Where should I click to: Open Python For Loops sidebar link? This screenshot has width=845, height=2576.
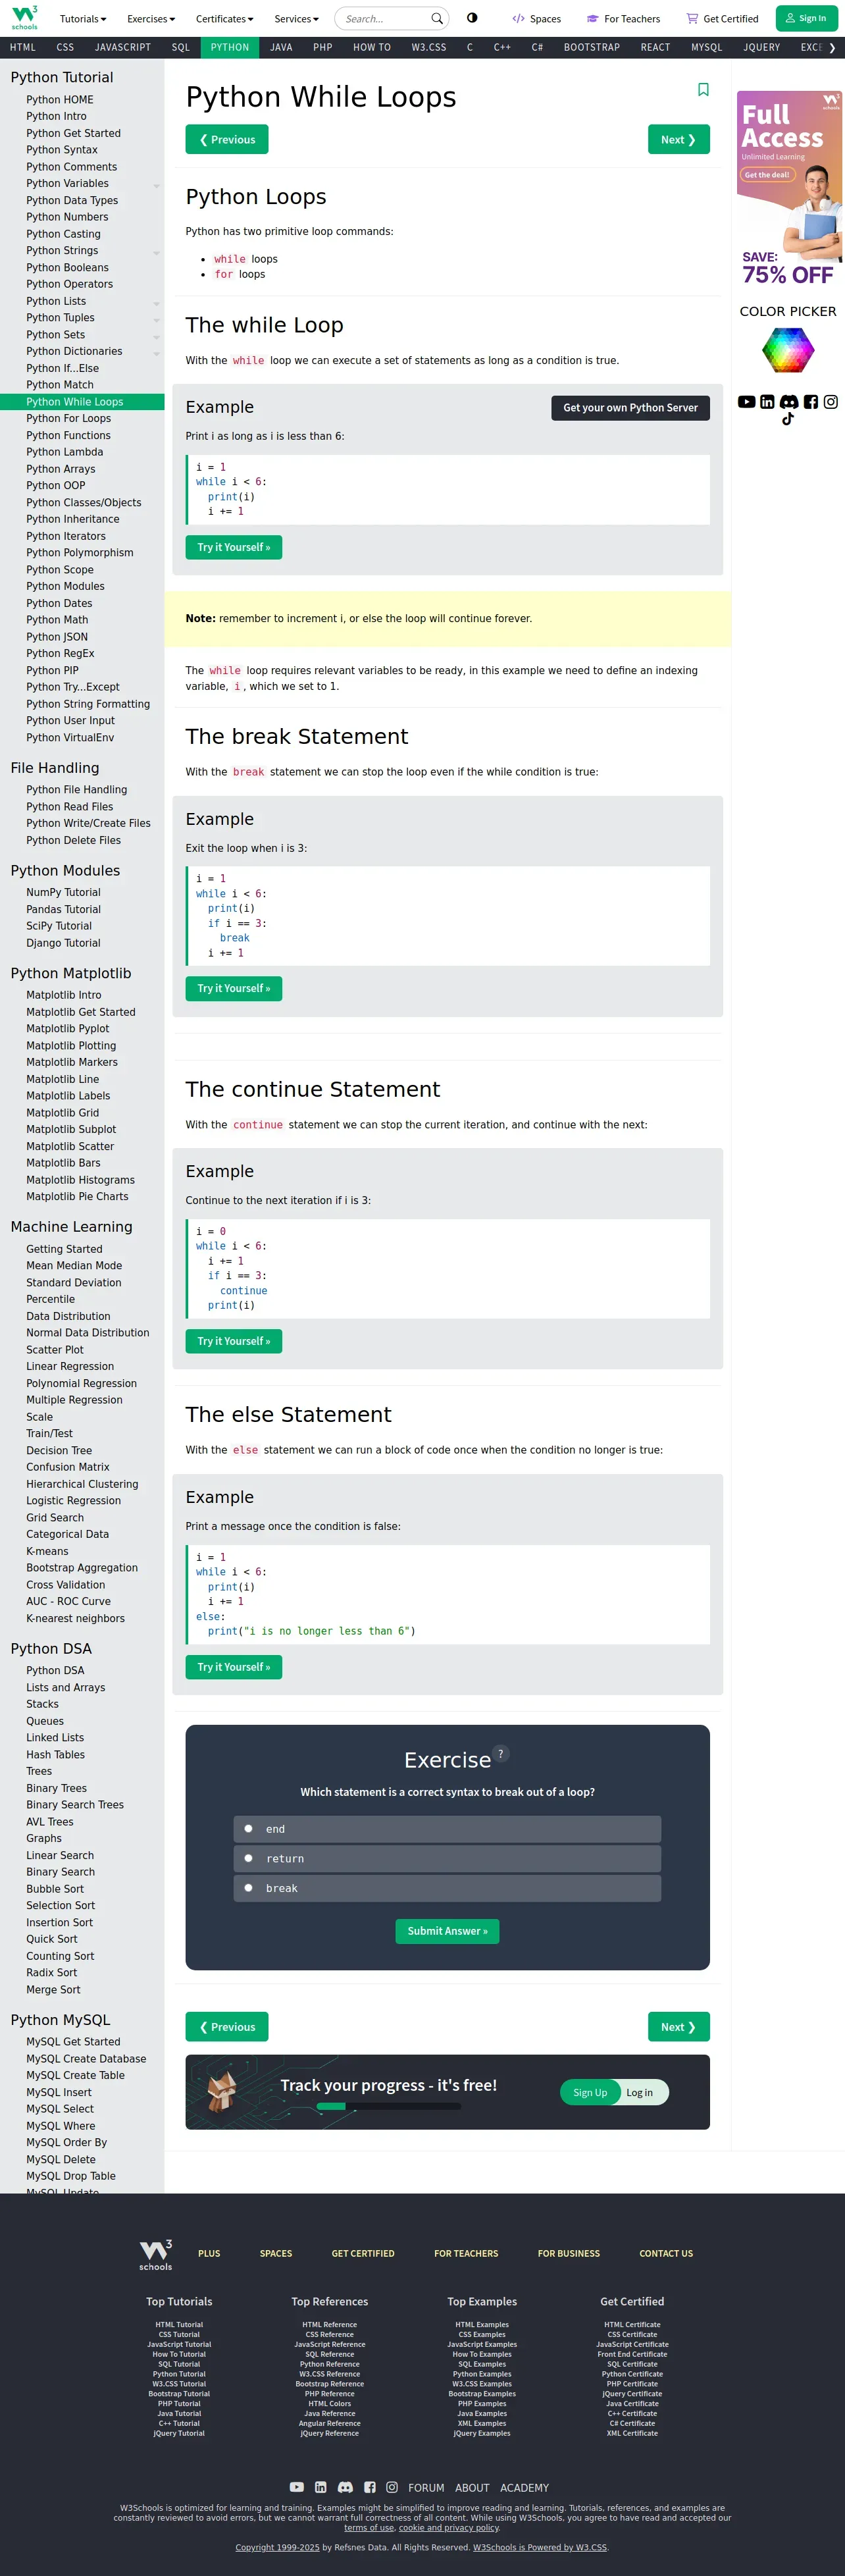69,418
